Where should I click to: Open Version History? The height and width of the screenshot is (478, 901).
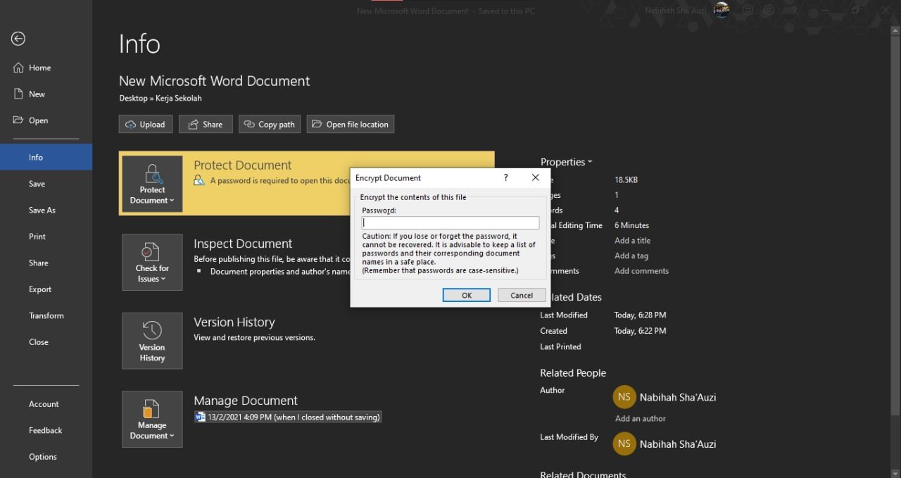pos(152,341)
